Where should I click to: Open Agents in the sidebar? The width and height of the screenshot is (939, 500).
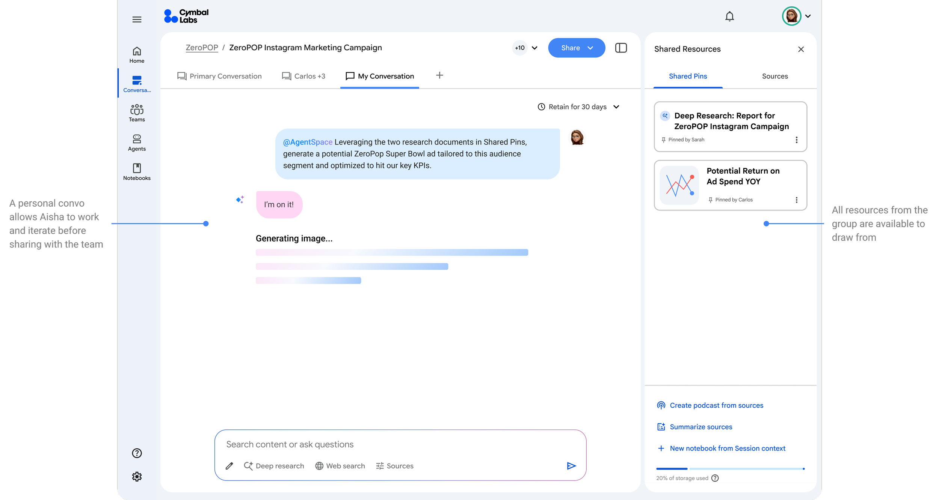coord(137,143)
